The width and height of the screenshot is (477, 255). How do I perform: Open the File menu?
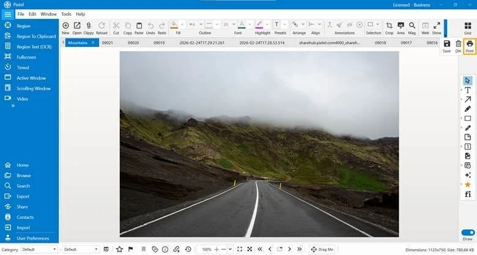coord(21,14)
